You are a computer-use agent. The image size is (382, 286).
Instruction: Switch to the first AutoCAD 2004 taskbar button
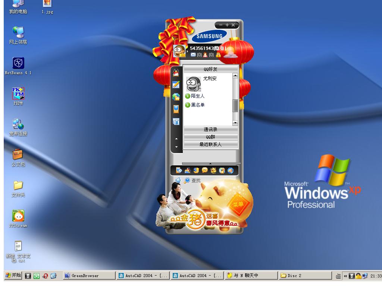(x=143, y=276)
